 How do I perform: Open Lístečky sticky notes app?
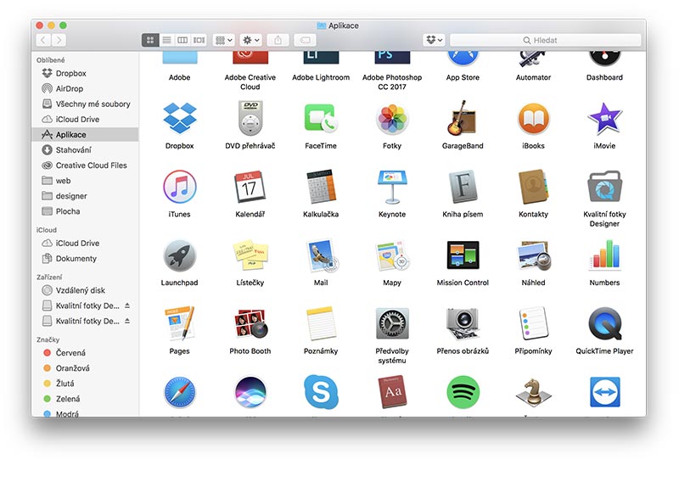tap(250, 255)
